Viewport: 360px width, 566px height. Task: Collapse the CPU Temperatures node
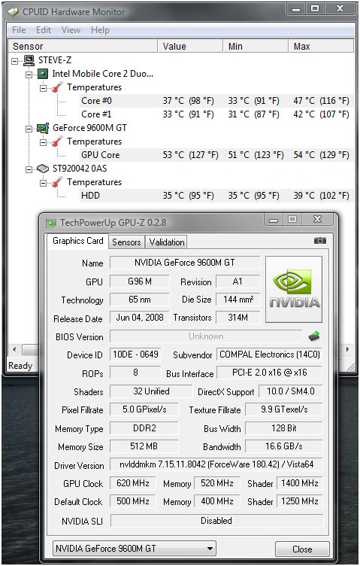point(43,89)
